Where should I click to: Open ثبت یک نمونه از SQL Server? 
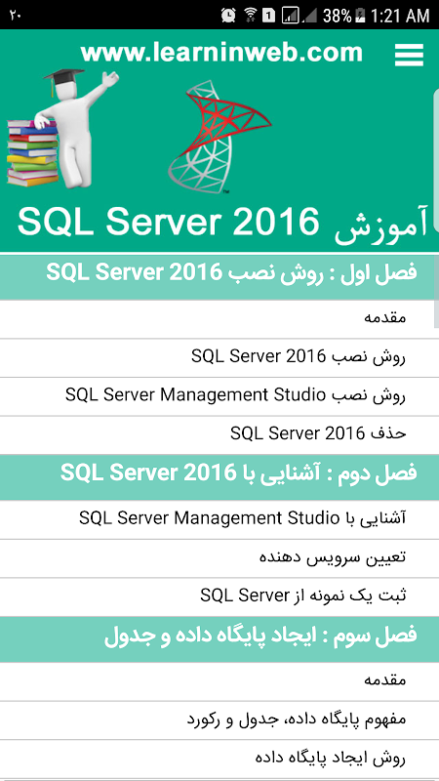click(219, 596)
